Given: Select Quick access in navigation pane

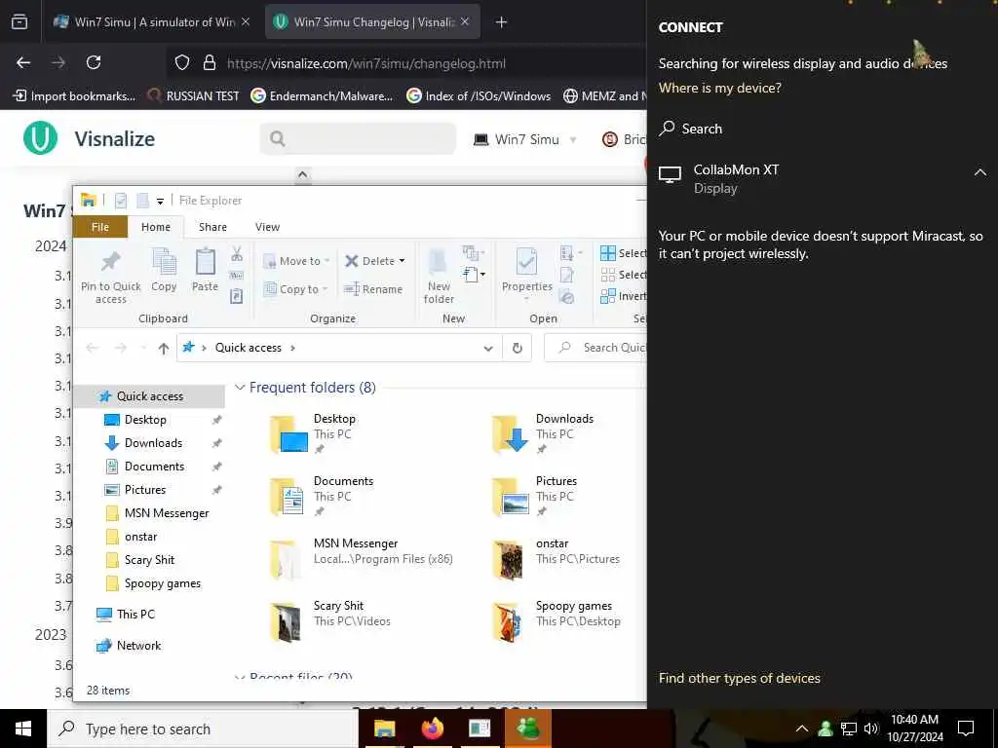Looking at the screenshot, I should coord(149,396).
